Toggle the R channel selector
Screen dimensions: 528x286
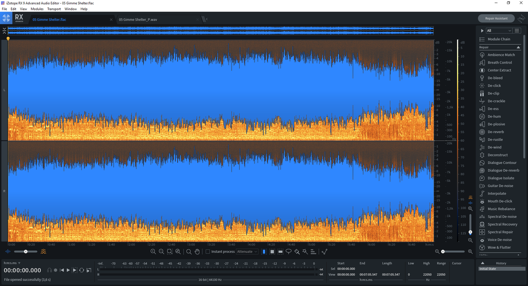click(4, 191)
